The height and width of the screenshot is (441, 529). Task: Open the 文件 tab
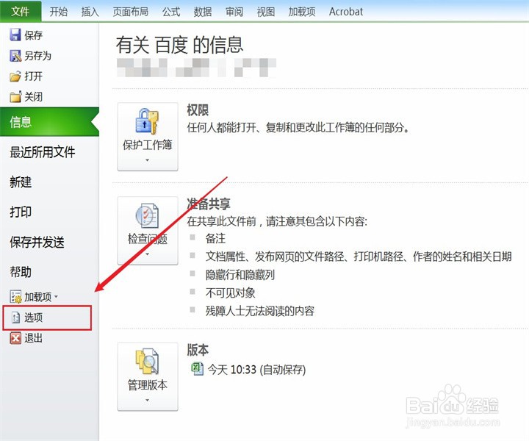tap(21, 12)
